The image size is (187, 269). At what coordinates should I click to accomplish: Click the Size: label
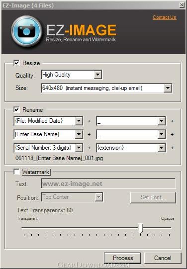[21, 88]
